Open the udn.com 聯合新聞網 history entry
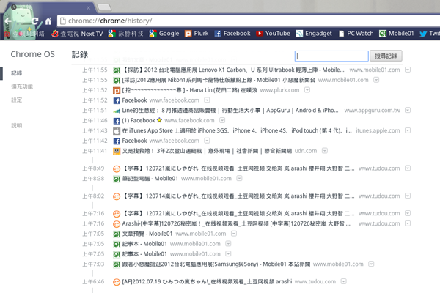The height and width of the screenshot is (293, 440). point(207,151)
